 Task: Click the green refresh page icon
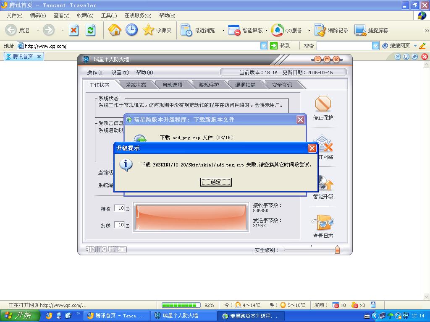pos(91,30)
